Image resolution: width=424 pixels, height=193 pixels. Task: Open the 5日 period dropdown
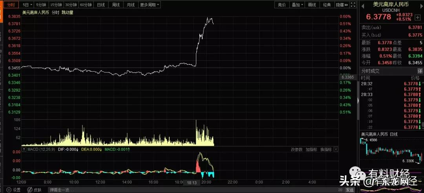[x=27, y=5]
